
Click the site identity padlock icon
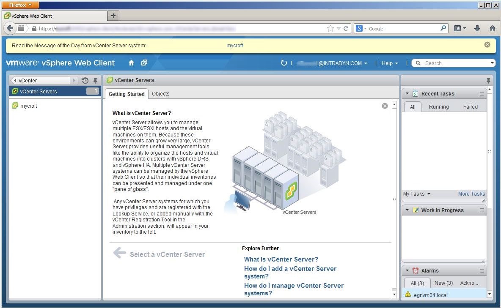point(34,28)
